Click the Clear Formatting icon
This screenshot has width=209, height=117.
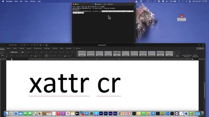[x=41, y=52]
